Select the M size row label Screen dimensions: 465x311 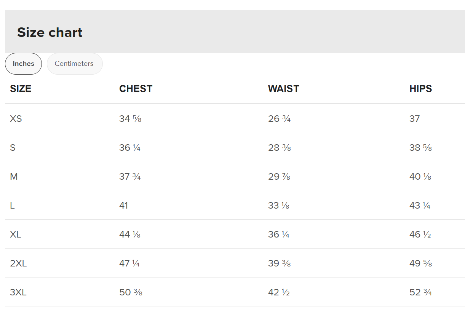click(14, 177)
